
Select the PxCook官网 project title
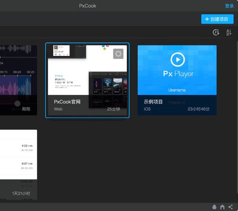point(67,102)
